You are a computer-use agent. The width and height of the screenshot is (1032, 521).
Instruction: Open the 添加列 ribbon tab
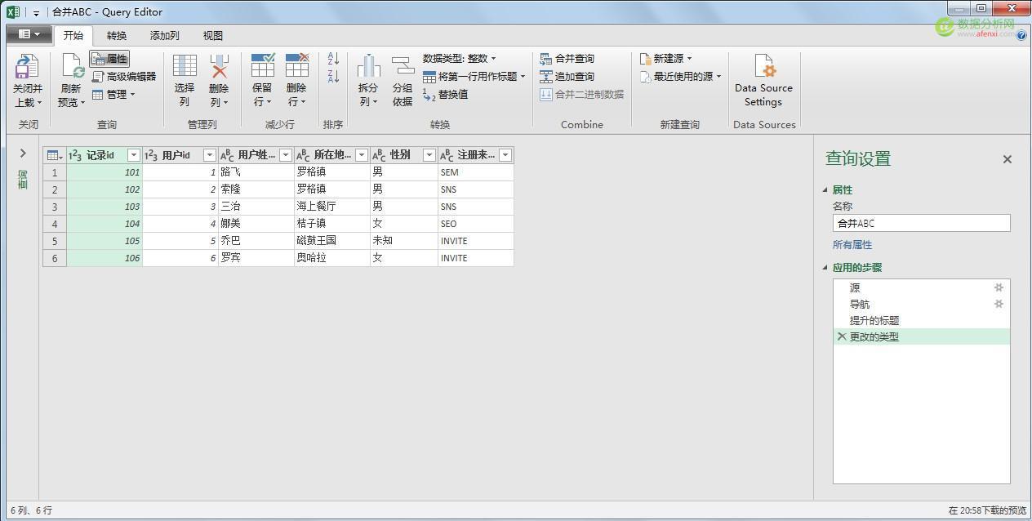[164, 36]
